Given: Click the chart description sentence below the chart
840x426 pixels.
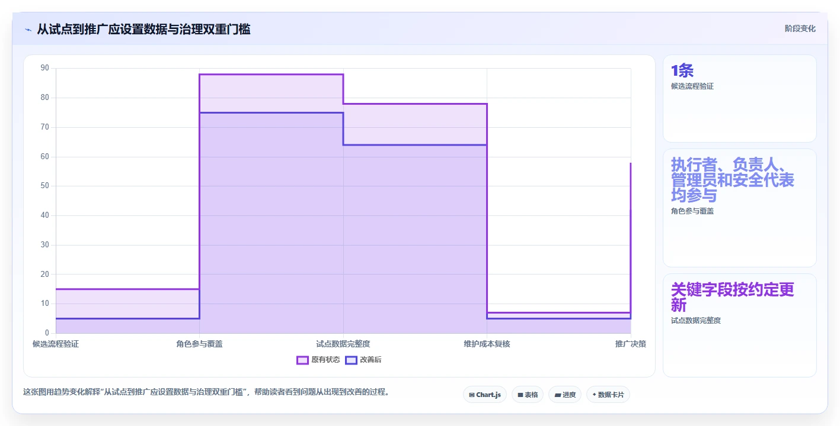Looking at the screenshot, I should pyautogui.click(x=206, y=392).
